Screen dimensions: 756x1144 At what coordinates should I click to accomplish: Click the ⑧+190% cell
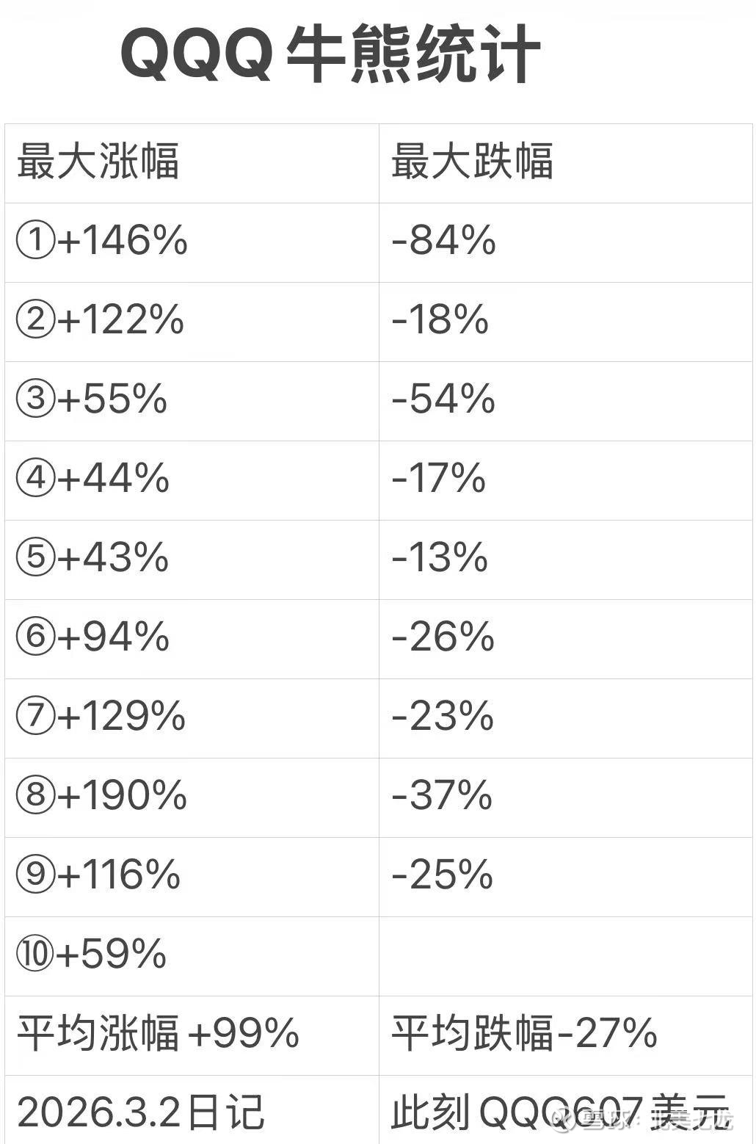(x=102, y=796)
